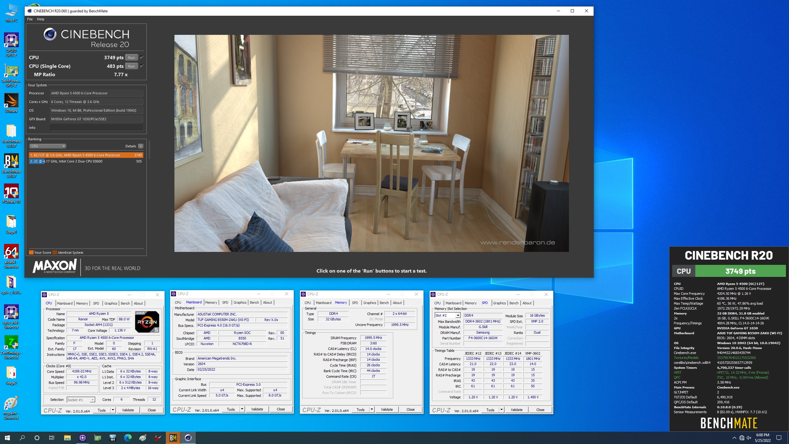Launch the 3DMark desktop shortcut

point(11,103)
